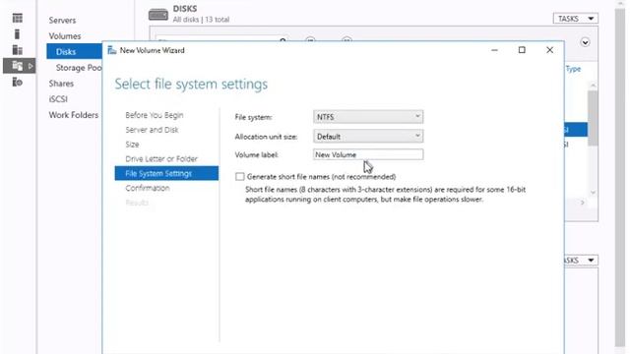Maximize the New Volume Wizard window
Screen dimensions: 630x354
[522, 50]
